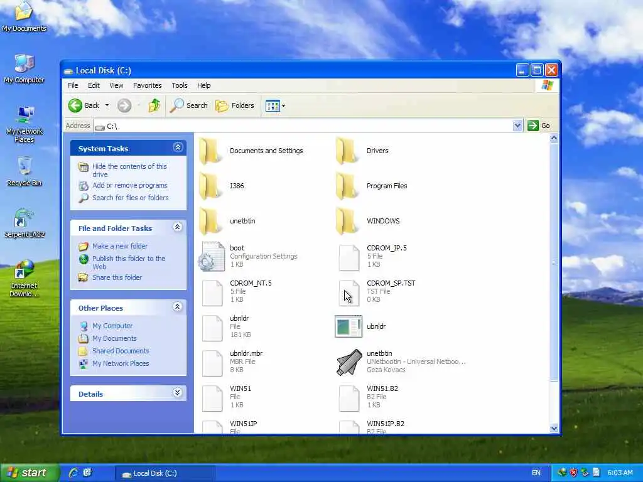Open the Help menu
The width and height of the screenshot is (643, 482).
coord(204,85)
